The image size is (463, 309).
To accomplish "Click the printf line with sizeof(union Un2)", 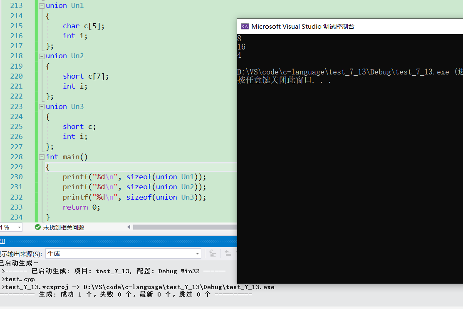I will click(134, 187).
